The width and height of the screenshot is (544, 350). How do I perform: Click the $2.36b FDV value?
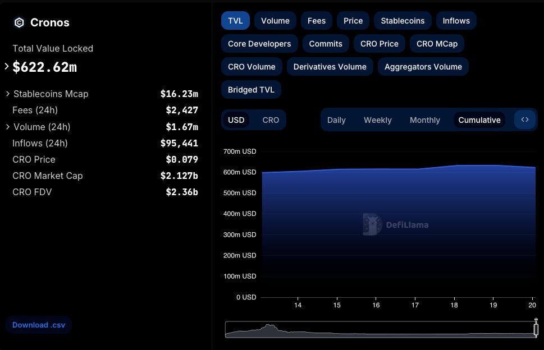click(x=182, y=192)
